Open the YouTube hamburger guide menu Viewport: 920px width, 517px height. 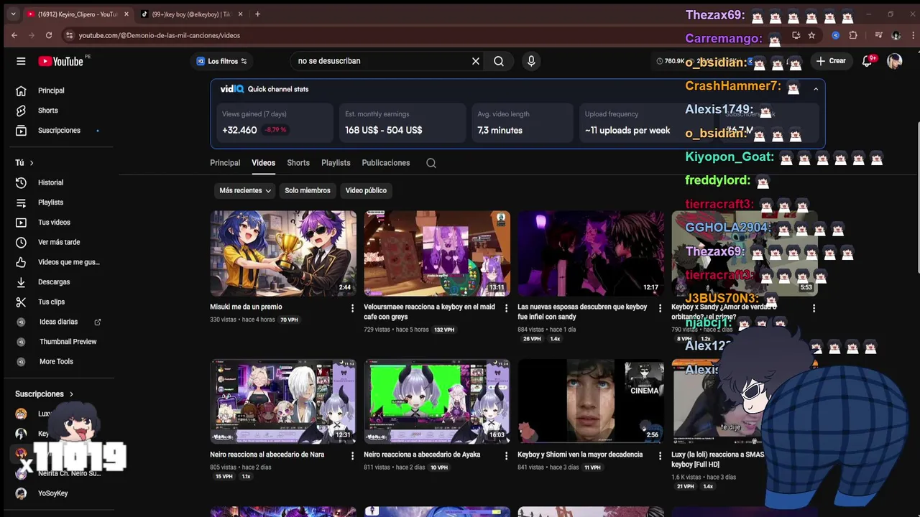(x=21, y=61)
